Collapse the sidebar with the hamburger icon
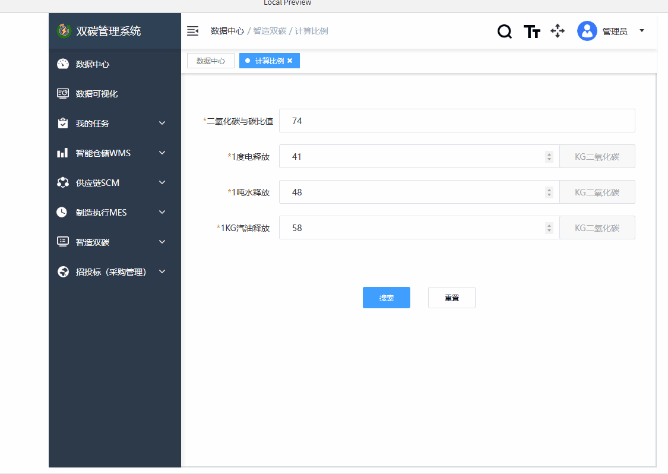 192,31
